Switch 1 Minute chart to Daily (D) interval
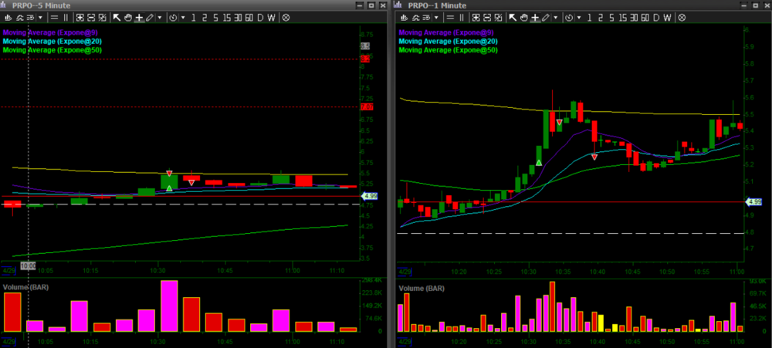 click(x=655, y=17)
